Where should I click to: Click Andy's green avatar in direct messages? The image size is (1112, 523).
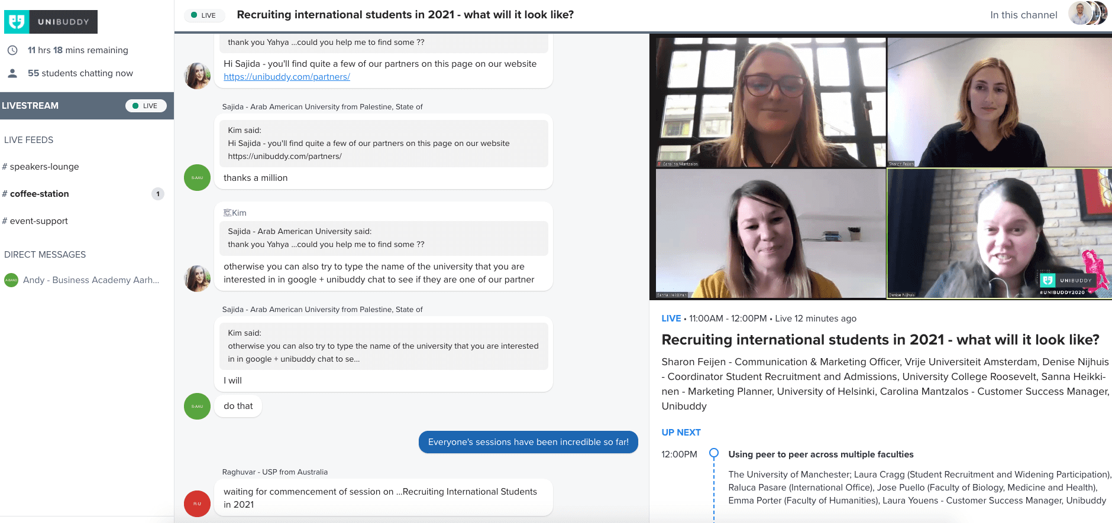coord(11,280)
